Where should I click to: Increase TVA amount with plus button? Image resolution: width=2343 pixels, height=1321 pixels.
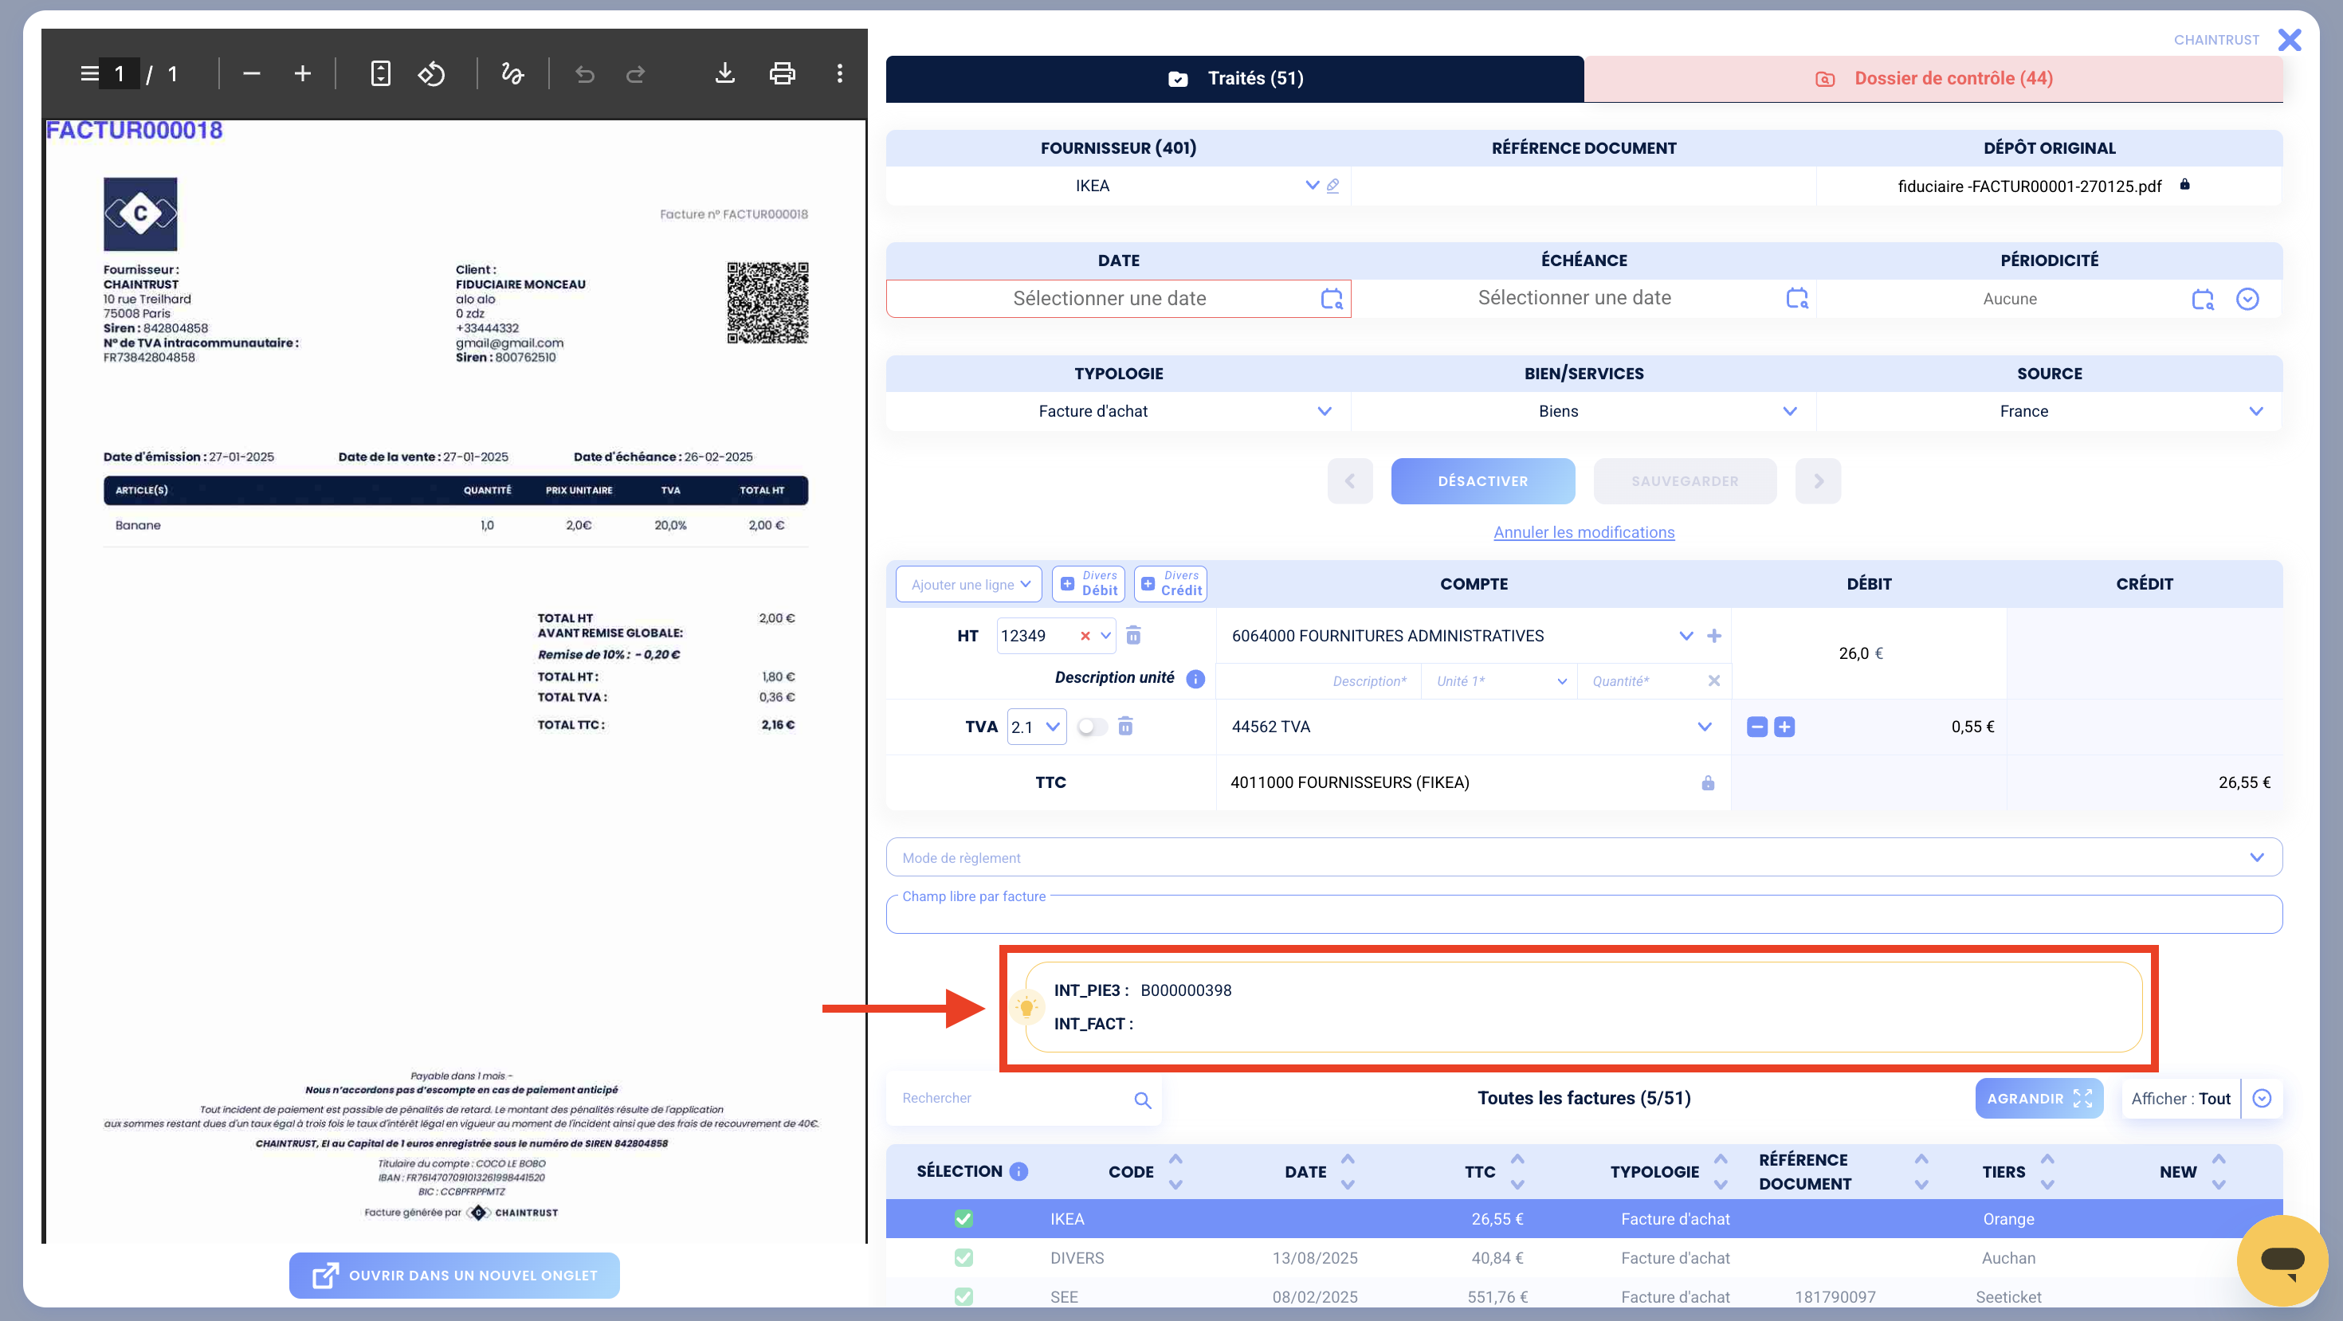coord(1784,727)
